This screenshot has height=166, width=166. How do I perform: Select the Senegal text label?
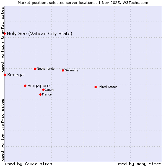tap(16, 75)
